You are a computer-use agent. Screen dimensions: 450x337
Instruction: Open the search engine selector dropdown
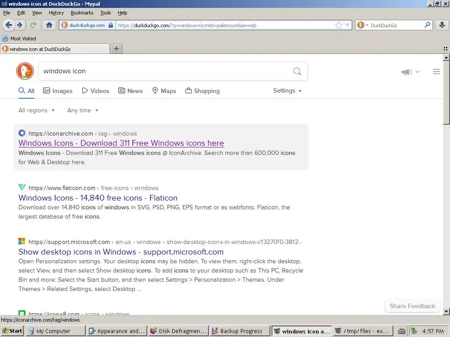(x=367, y=25)
